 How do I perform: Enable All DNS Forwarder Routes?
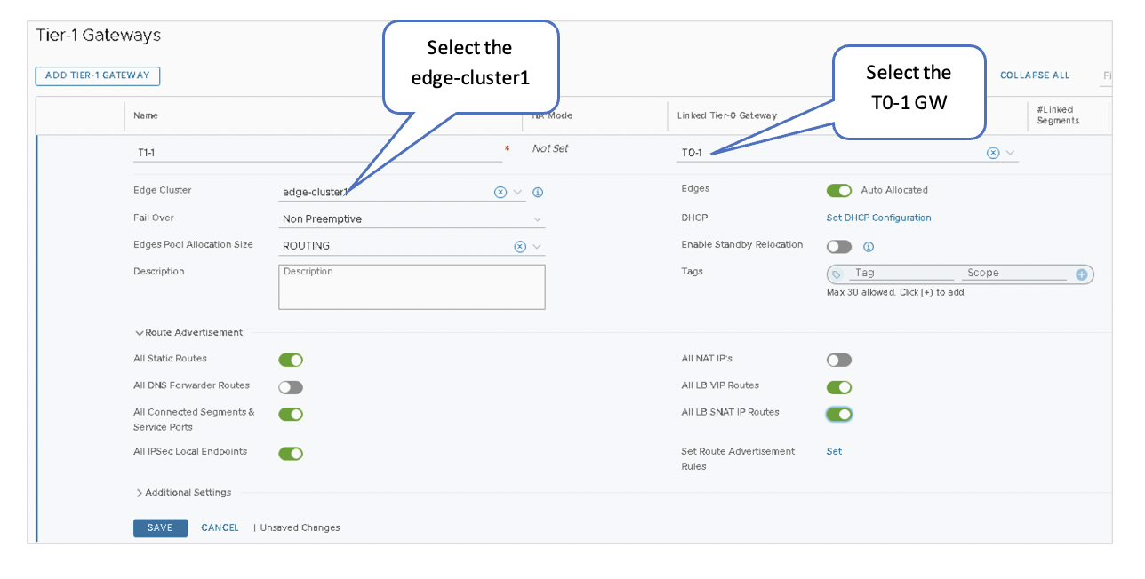291,387
